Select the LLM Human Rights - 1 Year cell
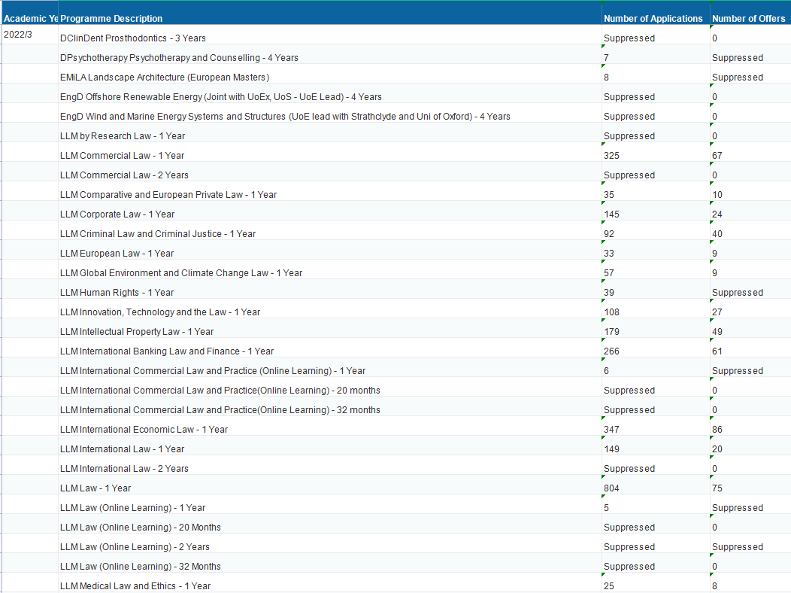Image resolution: width=791 pixels, height=593 pixels. click(x=117, y=293)
